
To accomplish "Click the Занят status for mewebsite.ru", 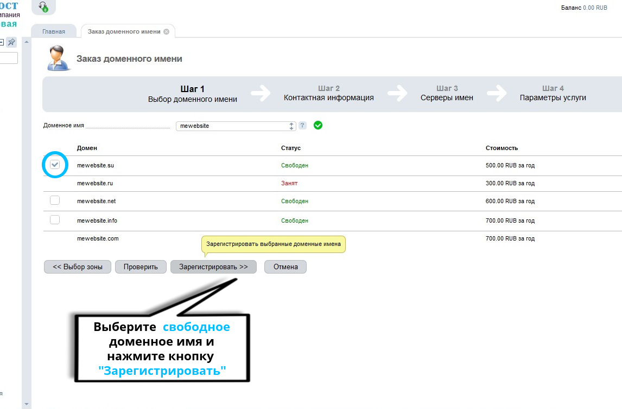I will pyautogui.click(x=289, y=183).
